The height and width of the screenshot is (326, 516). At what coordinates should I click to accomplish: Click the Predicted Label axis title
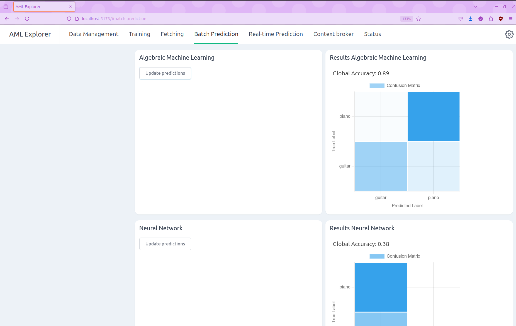[407, 206]
